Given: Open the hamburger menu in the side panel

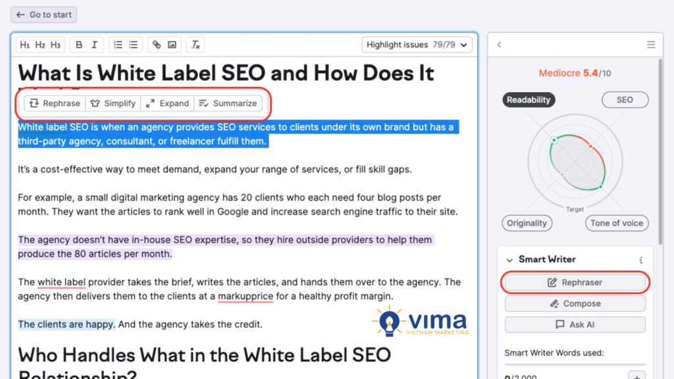Looking at the screenshot, I should [x=650, y=45].
